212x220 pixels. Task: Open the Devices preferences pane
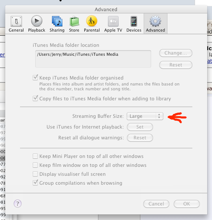(x=134, y=24)
